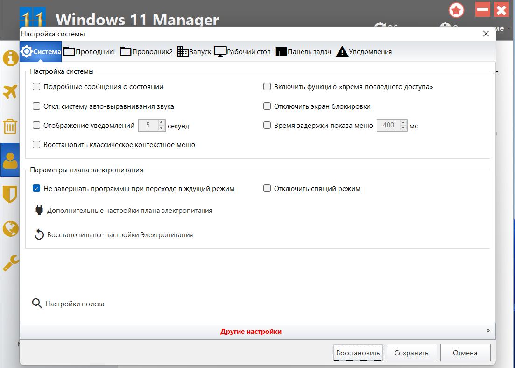Uncheck Не завершать программы при переходе в ждущий режим
The image size is (515, 368).
click(36, 188)
